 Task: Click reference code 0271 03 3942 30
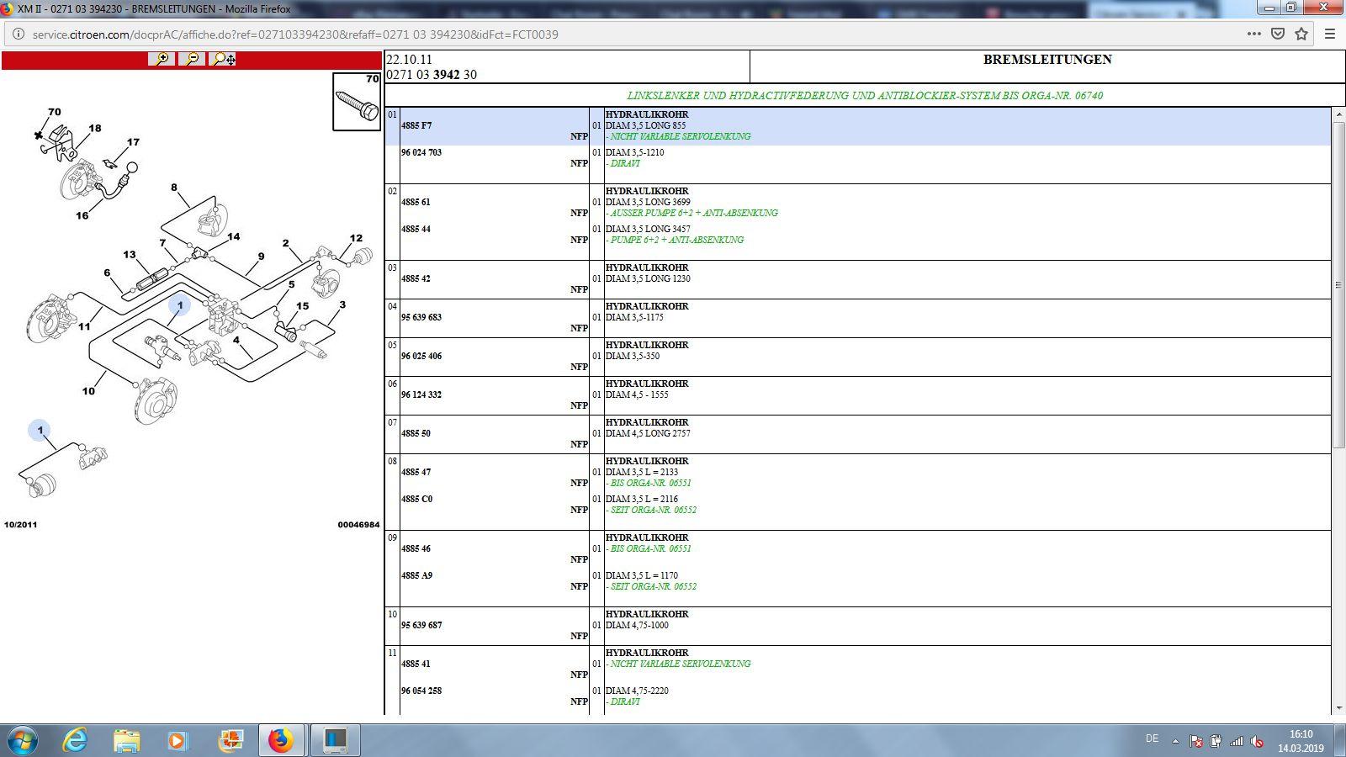tap(432, 75)
